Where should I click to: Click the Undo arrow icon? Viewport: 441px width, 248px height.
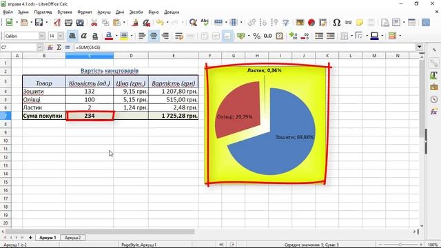[x=160, y=23]
